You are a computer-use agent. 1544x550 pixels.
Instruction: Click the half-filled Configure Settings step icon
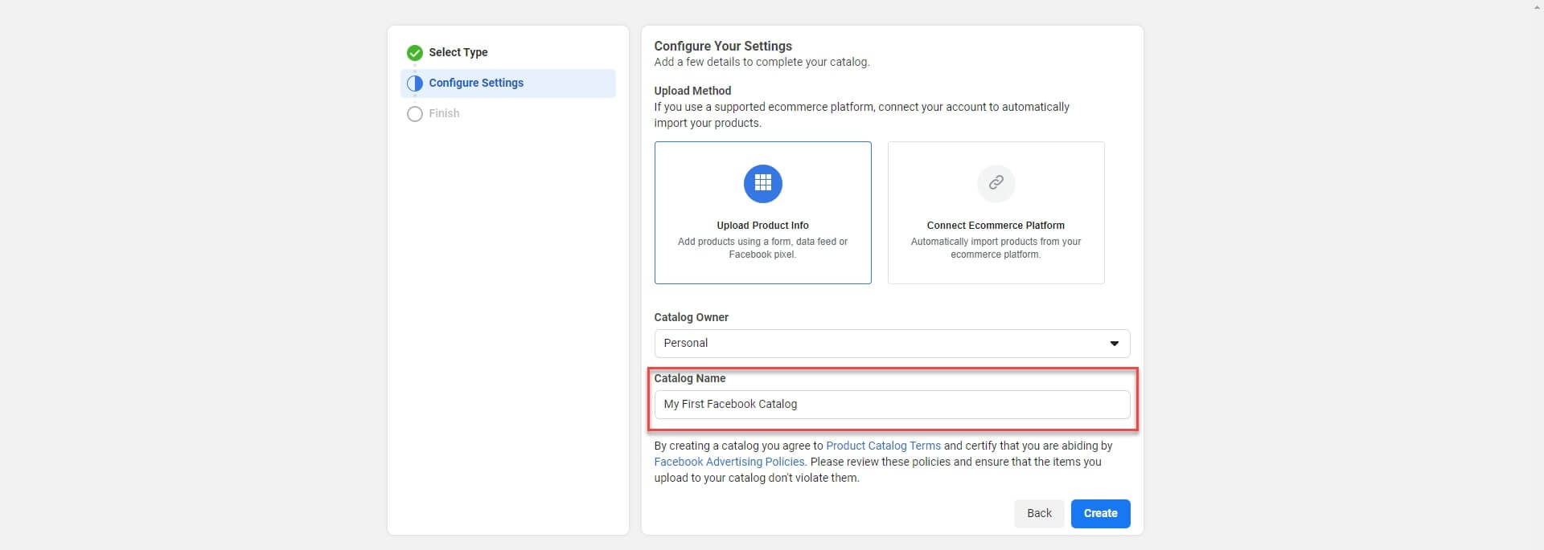[x=415, y=84]
